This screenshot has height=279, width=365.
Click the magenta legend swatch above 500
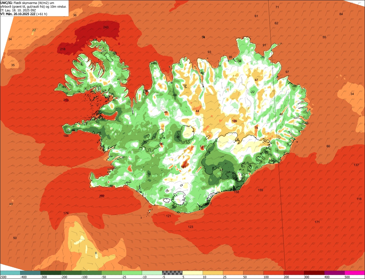pos(355,273)
